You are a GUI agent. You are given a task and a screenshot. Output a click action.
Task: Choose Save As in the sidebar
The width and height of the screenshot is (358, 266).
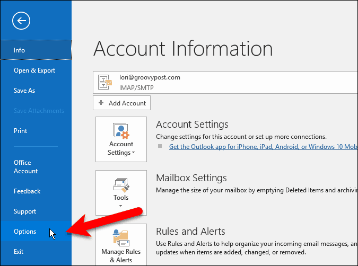click(x=36, y=90)
